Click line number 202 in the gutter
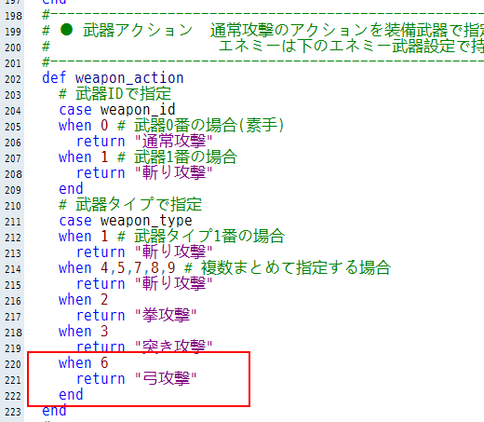Screen dimensions: 484x422 (x=13, y=79)
